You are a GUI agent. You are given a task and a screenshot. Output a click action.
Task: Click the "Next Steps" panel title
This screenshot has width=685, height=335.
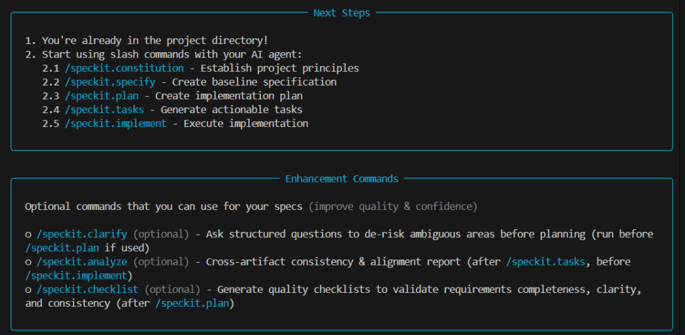point(342,13)
